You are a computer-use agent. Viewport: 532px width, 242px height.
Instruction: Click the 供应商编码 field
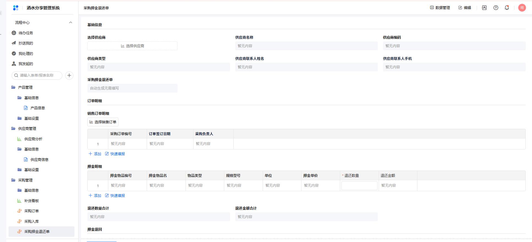tap(454, 46)
